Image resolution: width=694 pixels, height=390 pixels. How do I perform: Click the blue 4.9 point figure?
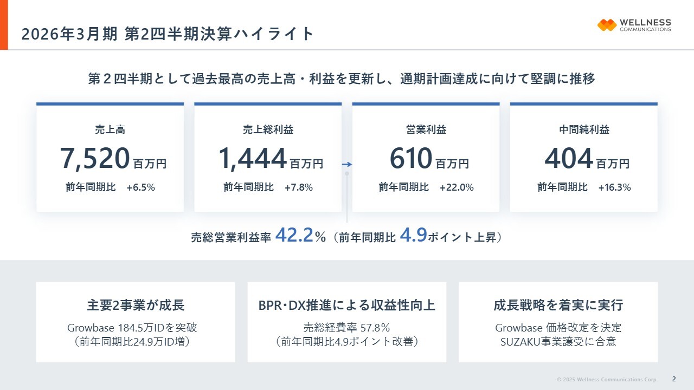414,236
